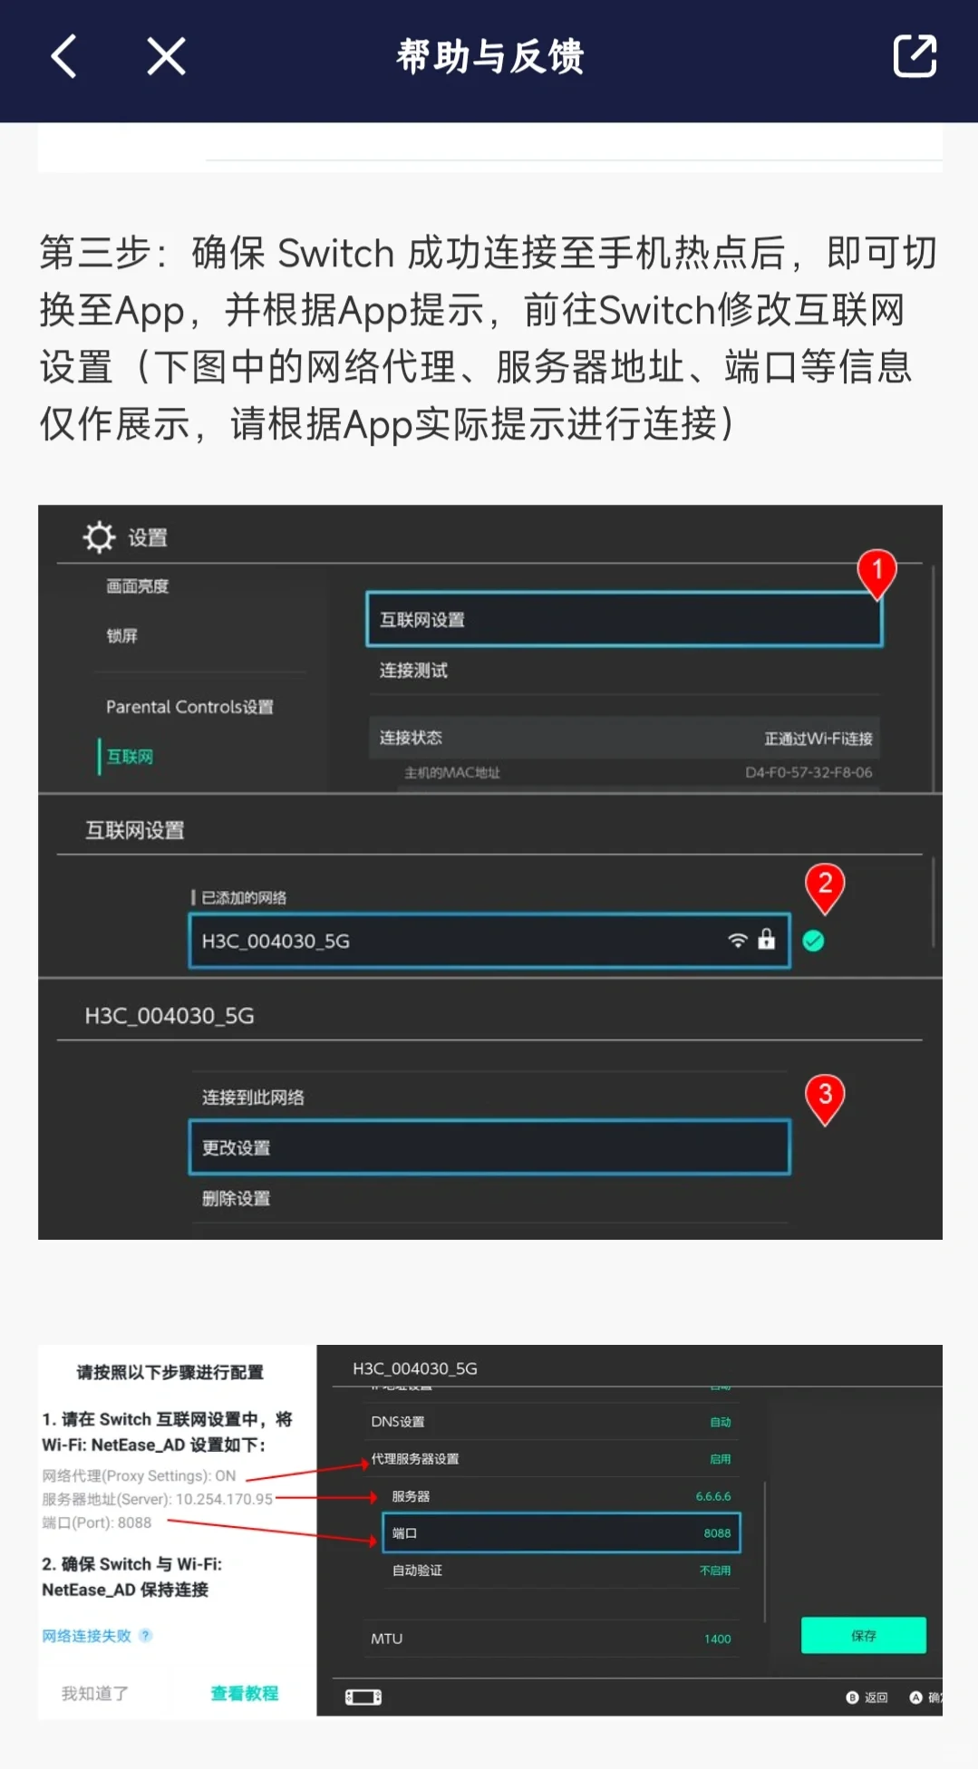Open Parental Controls设置 in the sidebar
This screenshot has height=1769, width=978.
[189, 707]
